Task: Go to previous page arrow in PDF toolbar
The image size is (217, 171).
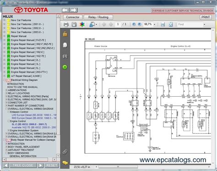Action: [104, 24]
